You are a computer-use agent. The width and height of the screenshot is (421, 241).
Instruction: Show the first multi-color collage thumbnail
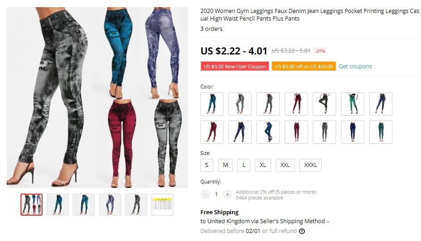[x=31, y=204]
